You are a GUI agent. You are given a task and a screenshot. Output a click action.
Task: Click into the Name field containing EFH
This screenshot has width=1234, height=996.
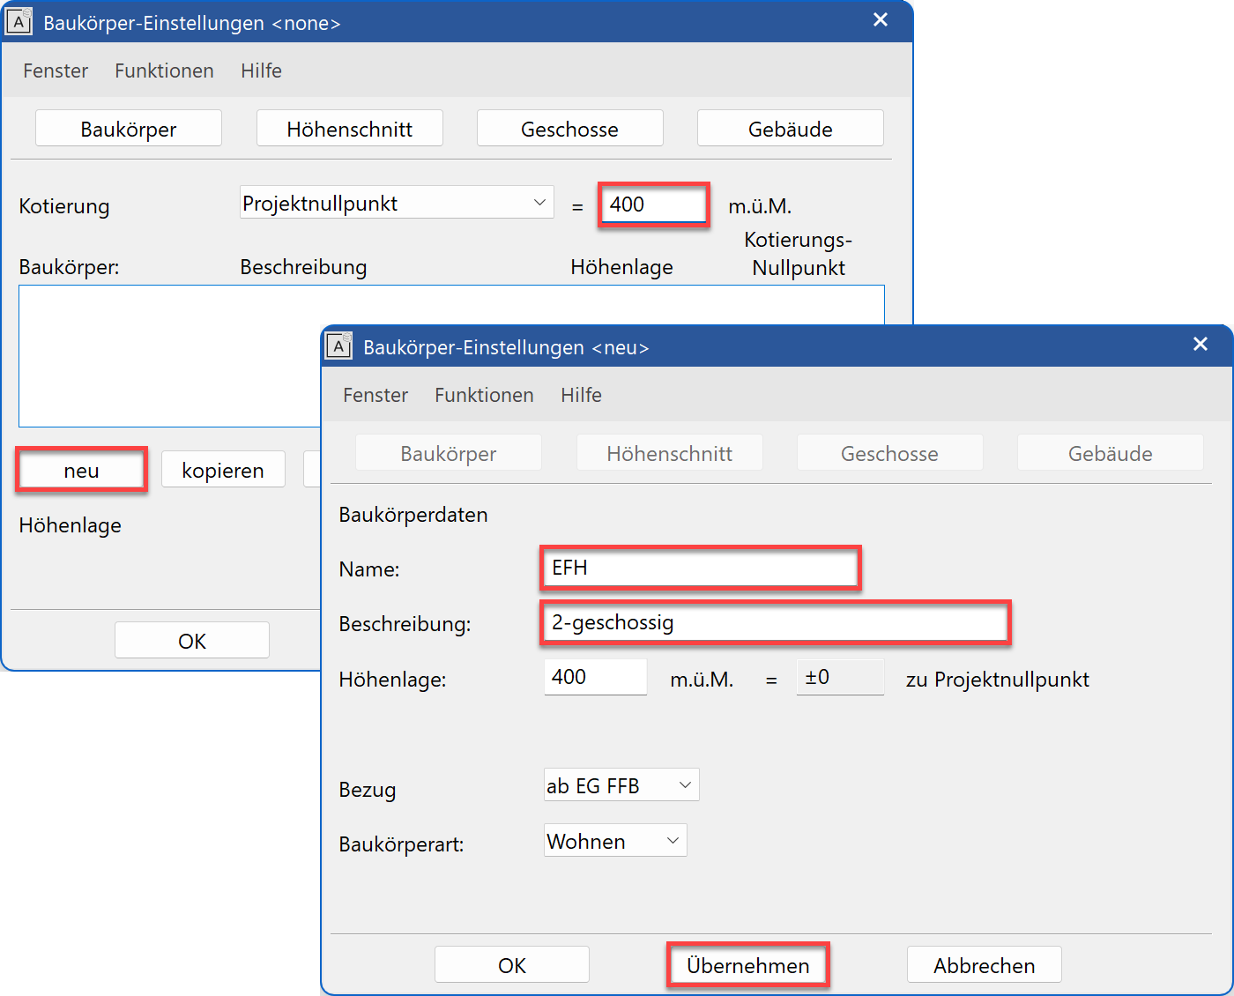tap(700, 568)
